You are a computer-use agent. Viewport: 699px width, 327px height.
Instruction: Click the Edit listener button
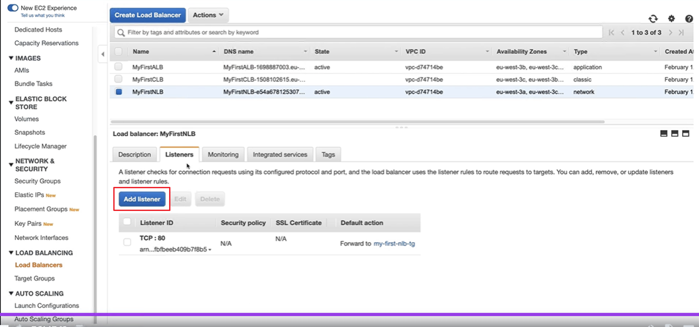[180, 199]
